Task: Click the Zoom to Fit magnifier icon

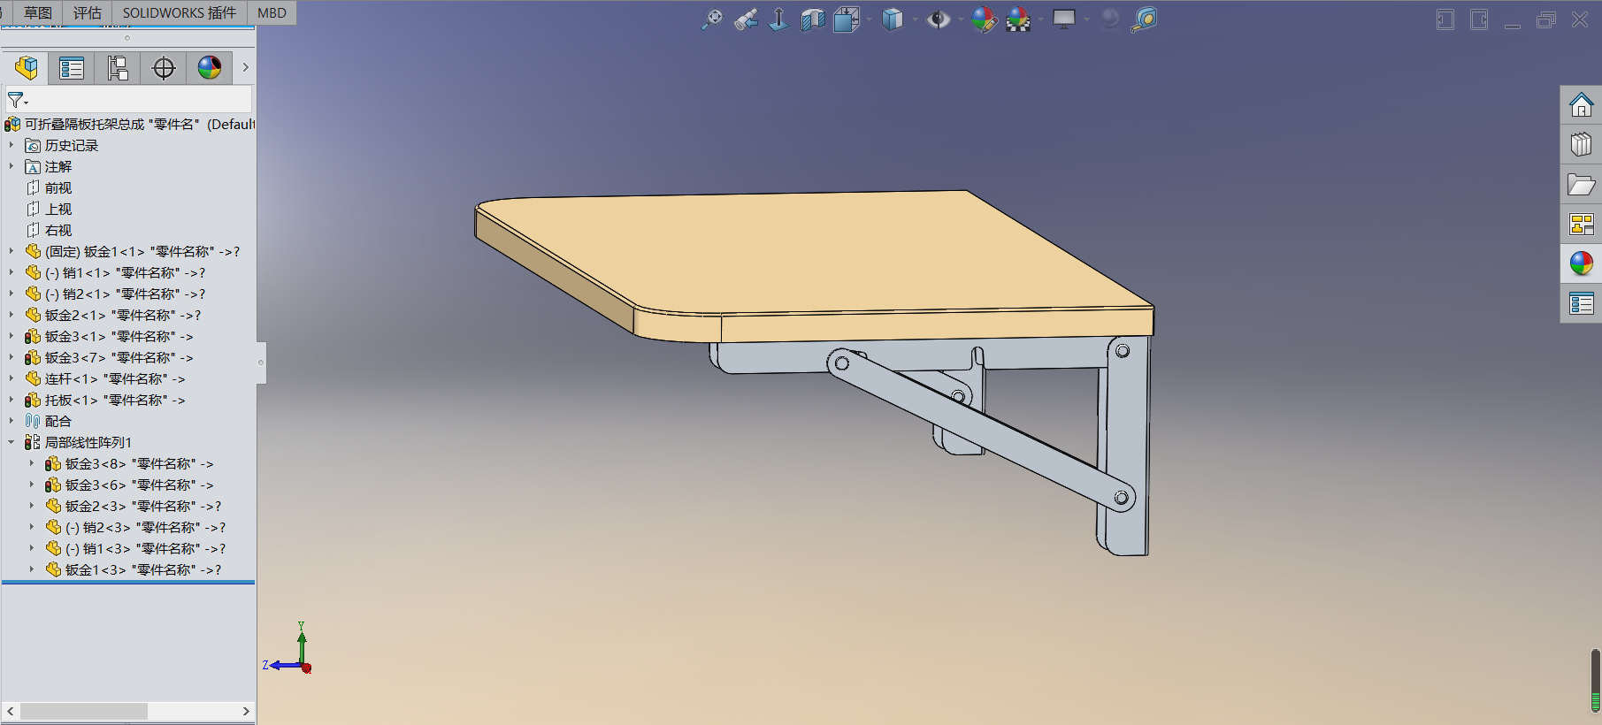Action: [x=711, y=19]
